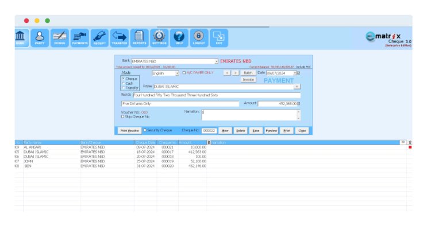Click the small number box above grid

pos(403,142)
